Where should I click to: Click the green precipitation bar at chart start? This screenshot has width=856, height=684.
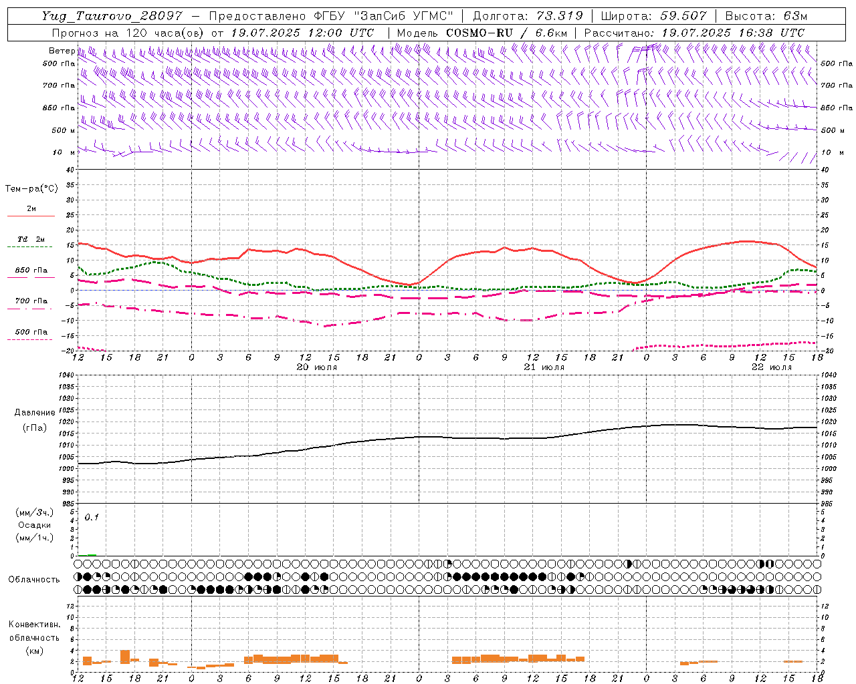[92, 554]
